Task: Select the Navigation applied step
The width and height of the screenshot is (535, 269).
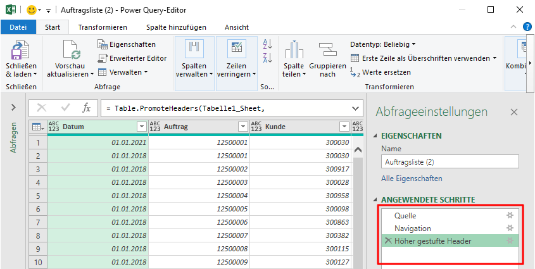Action: [x=413, y=228]
